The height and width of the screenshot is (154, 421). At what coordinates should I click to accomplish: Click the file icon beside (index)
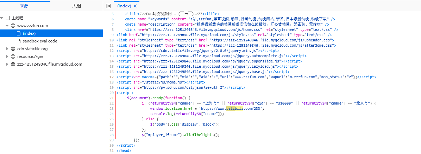[x=19, y=33]
